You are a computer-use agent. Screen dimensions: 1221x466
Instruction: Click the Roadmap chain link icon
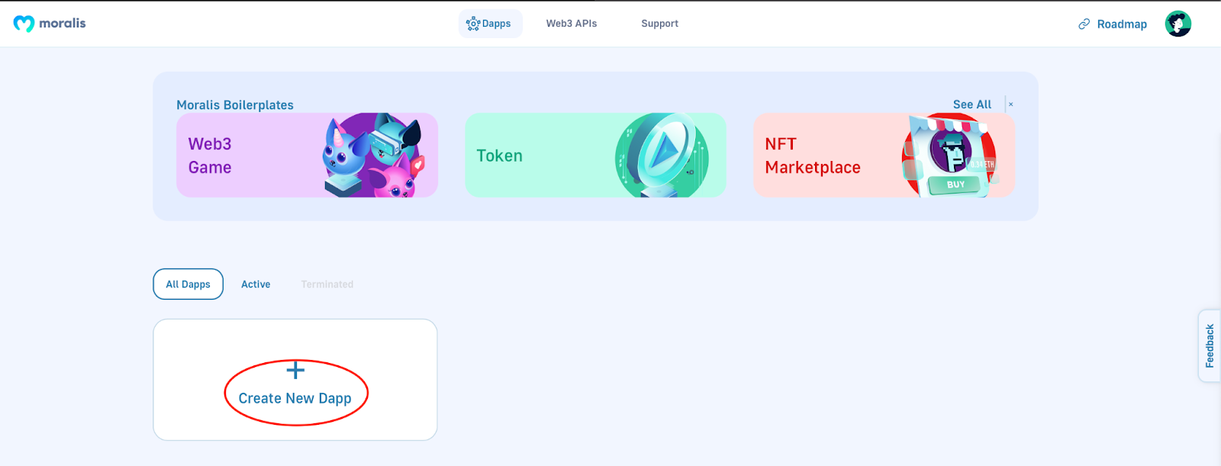1084,24
